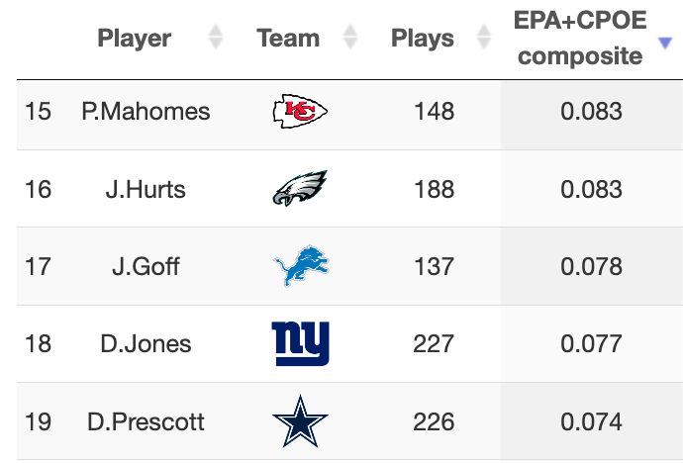This screenshot has height=463, width=683.
Task: Click the Philadelphia Eagles logo
Action: (300, 188)
